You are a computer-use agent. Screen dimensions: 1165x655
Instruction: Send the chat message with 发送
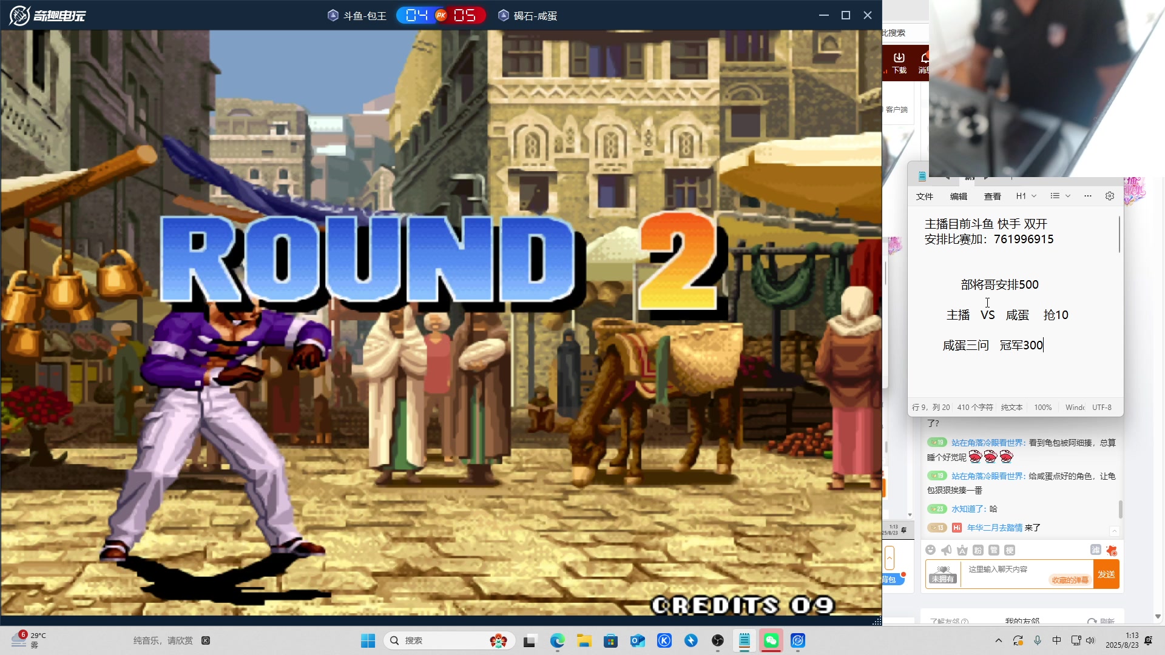click(1106, 574)
